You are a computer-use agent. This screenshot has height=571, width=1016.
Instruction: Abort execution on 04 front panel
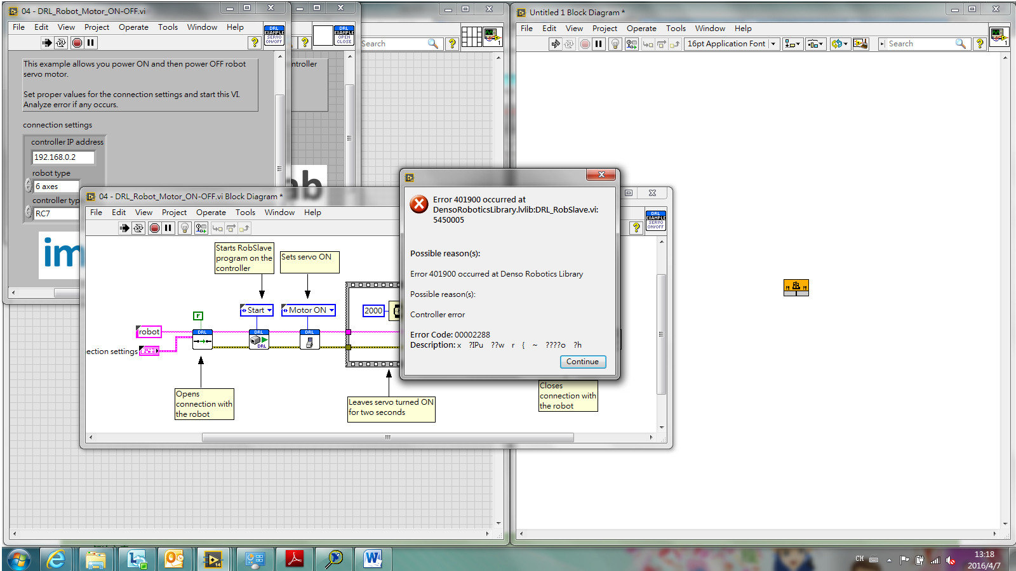(77, 43)
